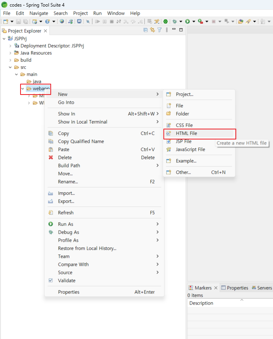The image size is (273, 339).
Task: Select Refresh in the context menu
Action: [x=104, y=213]
